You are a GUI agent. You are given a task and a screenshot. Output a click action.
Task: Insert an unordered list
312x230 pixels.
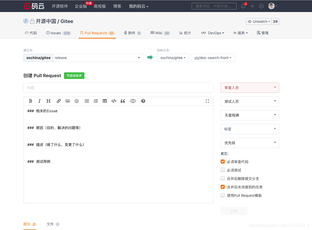[87, 101]
